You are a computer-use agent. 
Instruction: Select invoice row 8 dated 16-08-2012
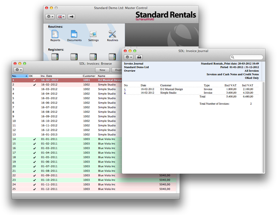67,112
